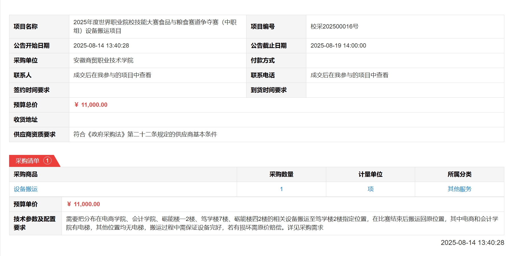Viewport: 512px width, 256px height.
Task: Open the 采购清单 tab
Action: click(28, 161)
